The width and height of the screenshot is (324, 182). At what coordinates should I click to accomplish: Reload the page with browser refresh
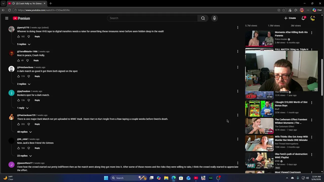(9, 10)
